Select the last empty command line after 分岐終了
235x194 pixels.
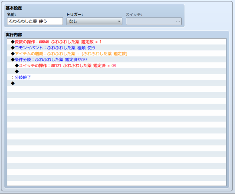pos(117,83)
